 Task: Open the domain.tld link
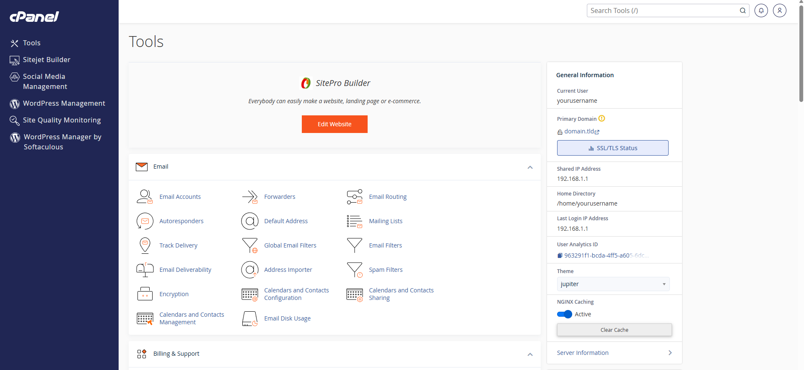[x=579, y=131]
